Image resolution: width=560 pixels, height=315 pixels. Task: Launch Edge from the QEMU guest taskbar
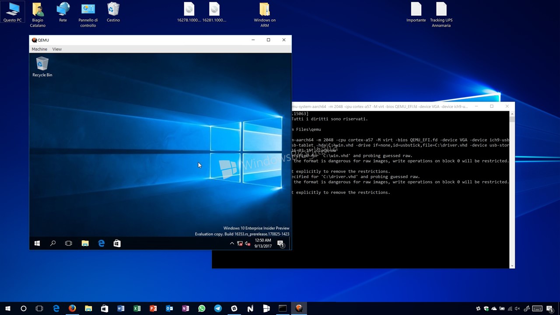[x=101, y=243]
